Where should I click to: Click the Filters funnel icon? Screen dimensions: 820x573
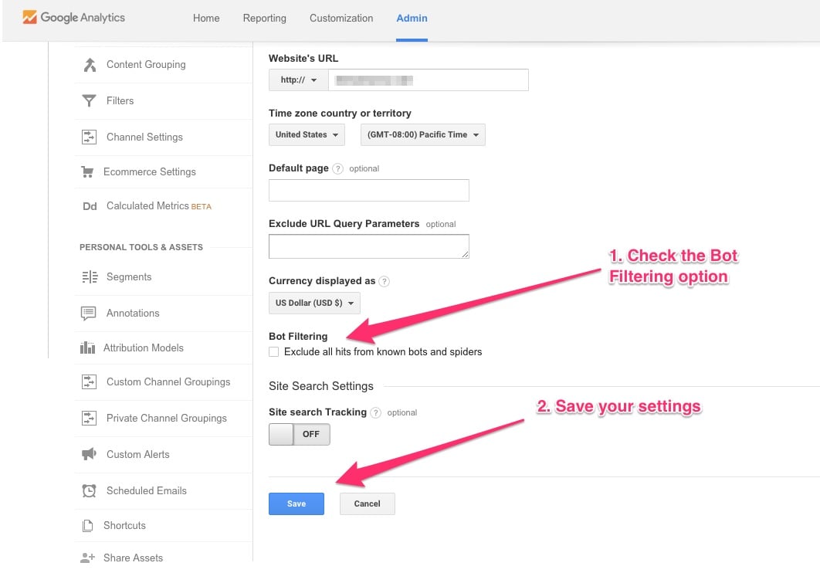click(90, 101)
